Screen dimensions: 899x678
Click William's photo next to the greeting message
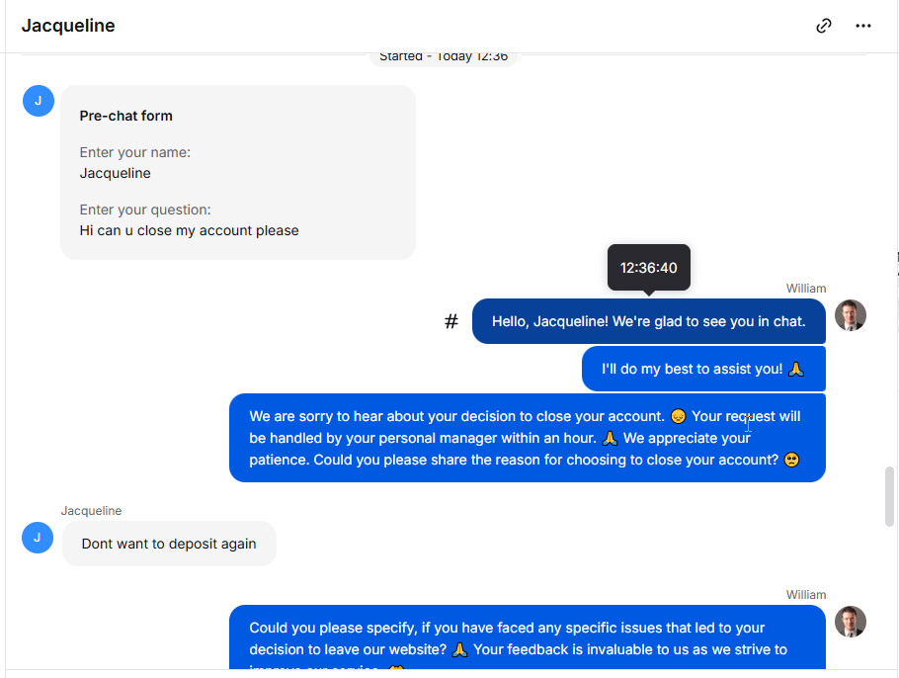(x=851, y=315)
